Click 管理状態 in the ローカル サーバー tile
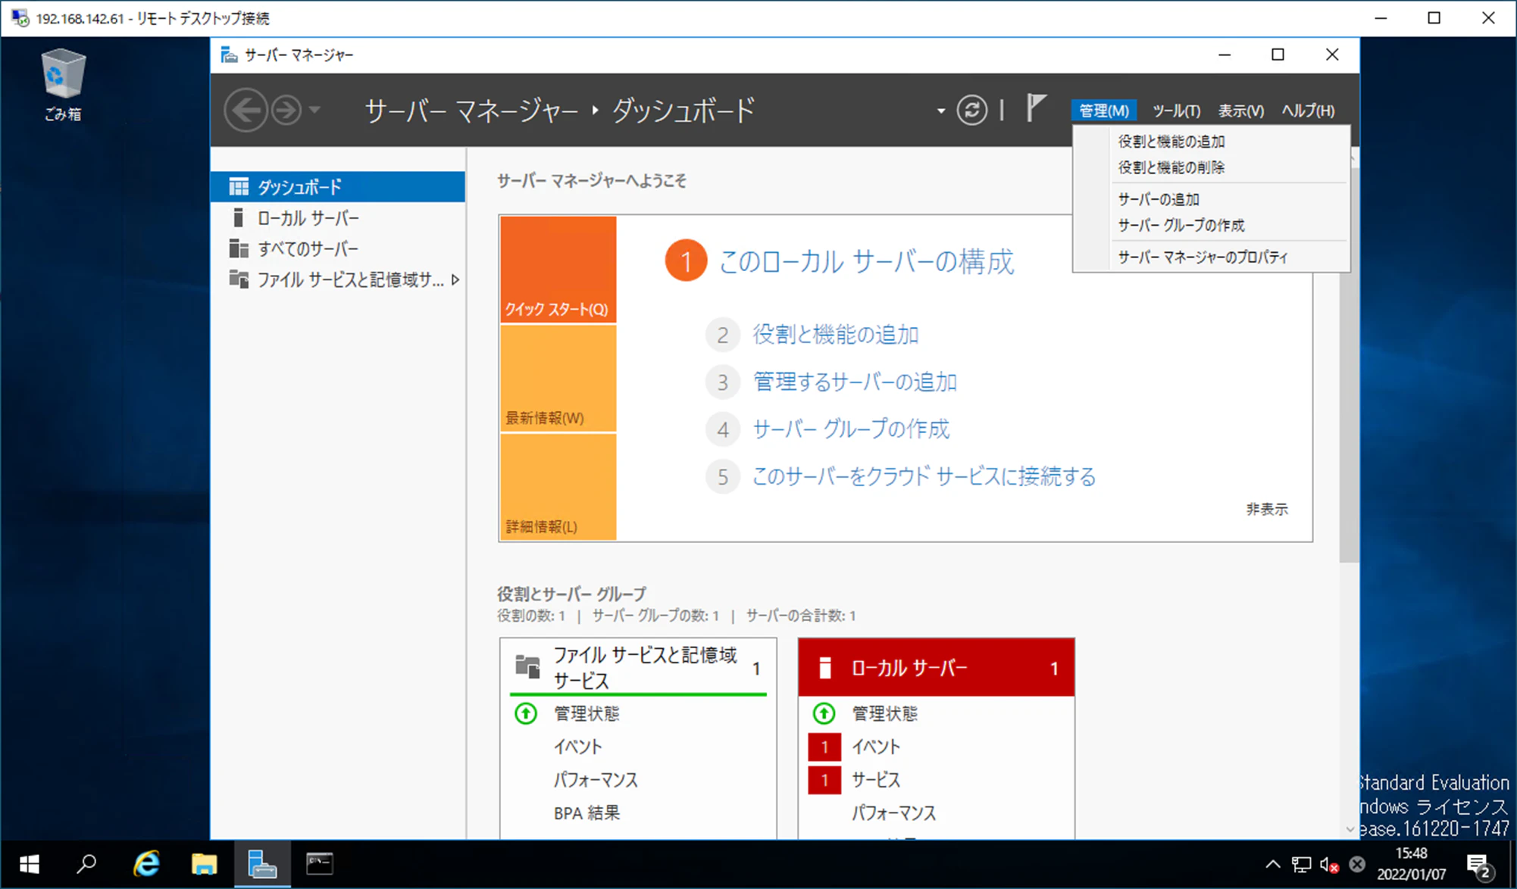Viewport: 1517px width, 889px height. [884, 713]
